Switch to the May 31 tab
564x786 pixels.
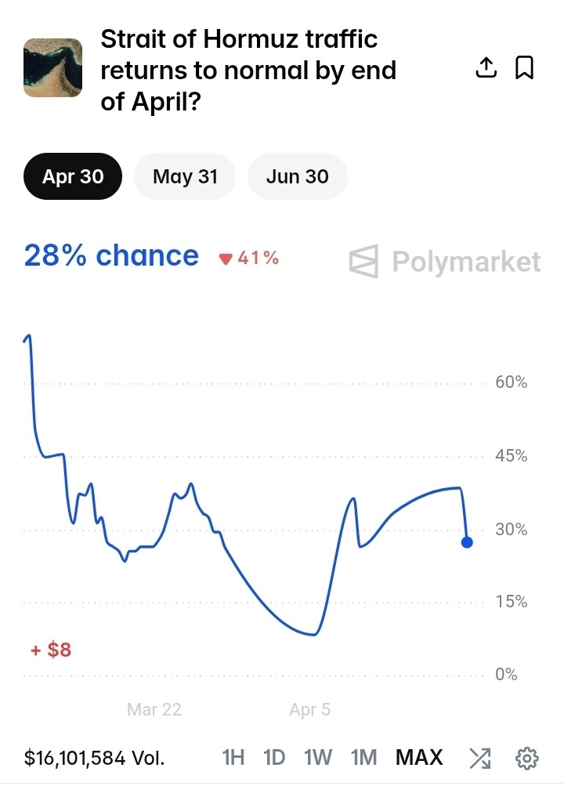(x=185, y=176)
